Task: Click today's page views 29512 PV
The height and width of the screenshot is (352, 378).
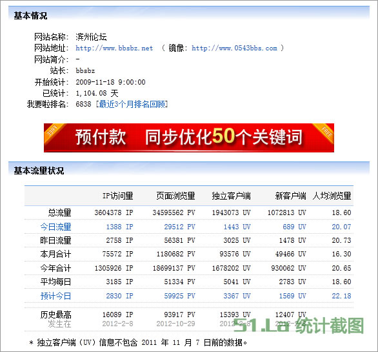Action: [x=179, y=227]
